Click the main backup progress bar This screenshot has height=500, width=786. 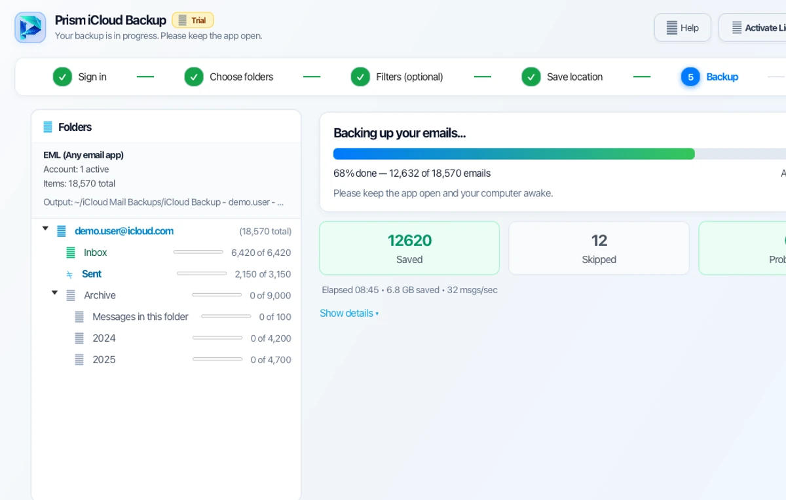pyautogui.click(x=559, y=154)
